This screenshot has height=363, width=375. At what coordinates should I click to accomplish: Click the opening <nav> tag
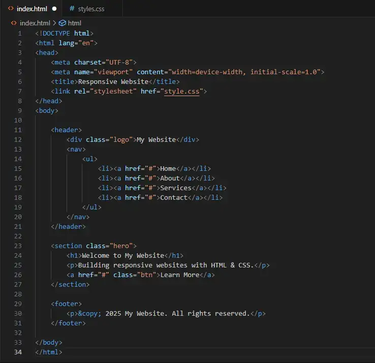tap(76, 149)
